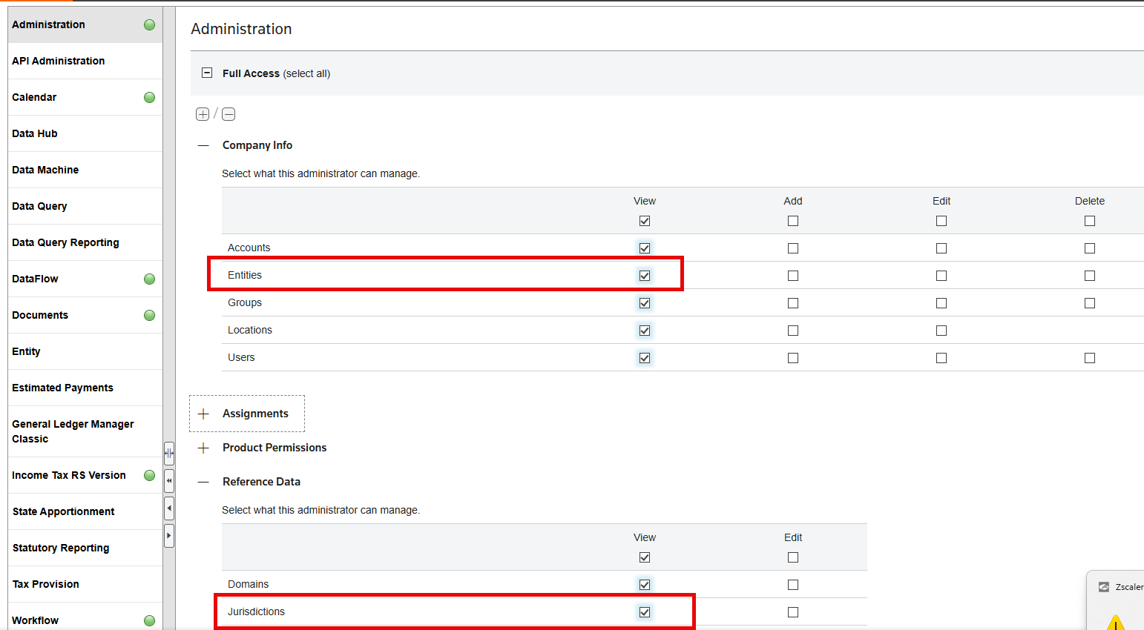This screenshot has height=630, width=1144.
Task: Enable the Add checkbox for Entities
Action: [793, 276]
